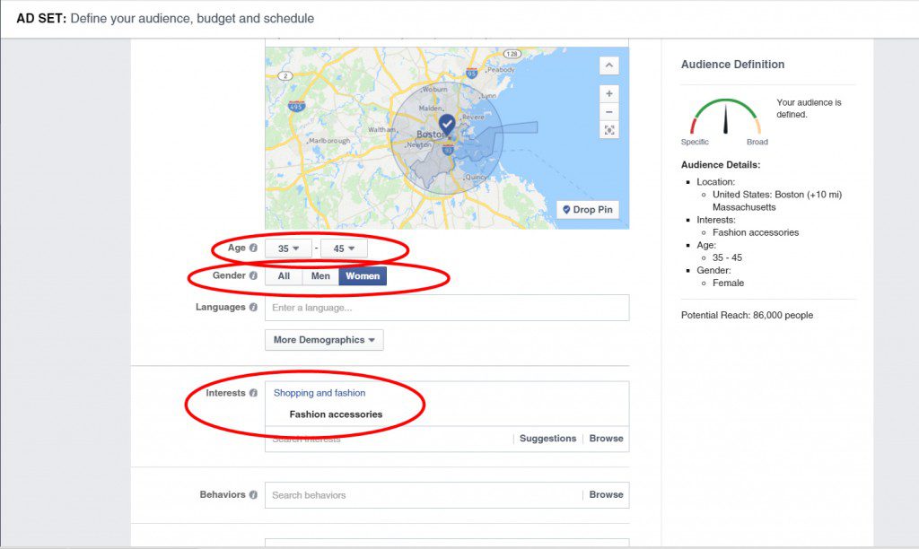Click the Specific gauge label

tap(695, 142)
